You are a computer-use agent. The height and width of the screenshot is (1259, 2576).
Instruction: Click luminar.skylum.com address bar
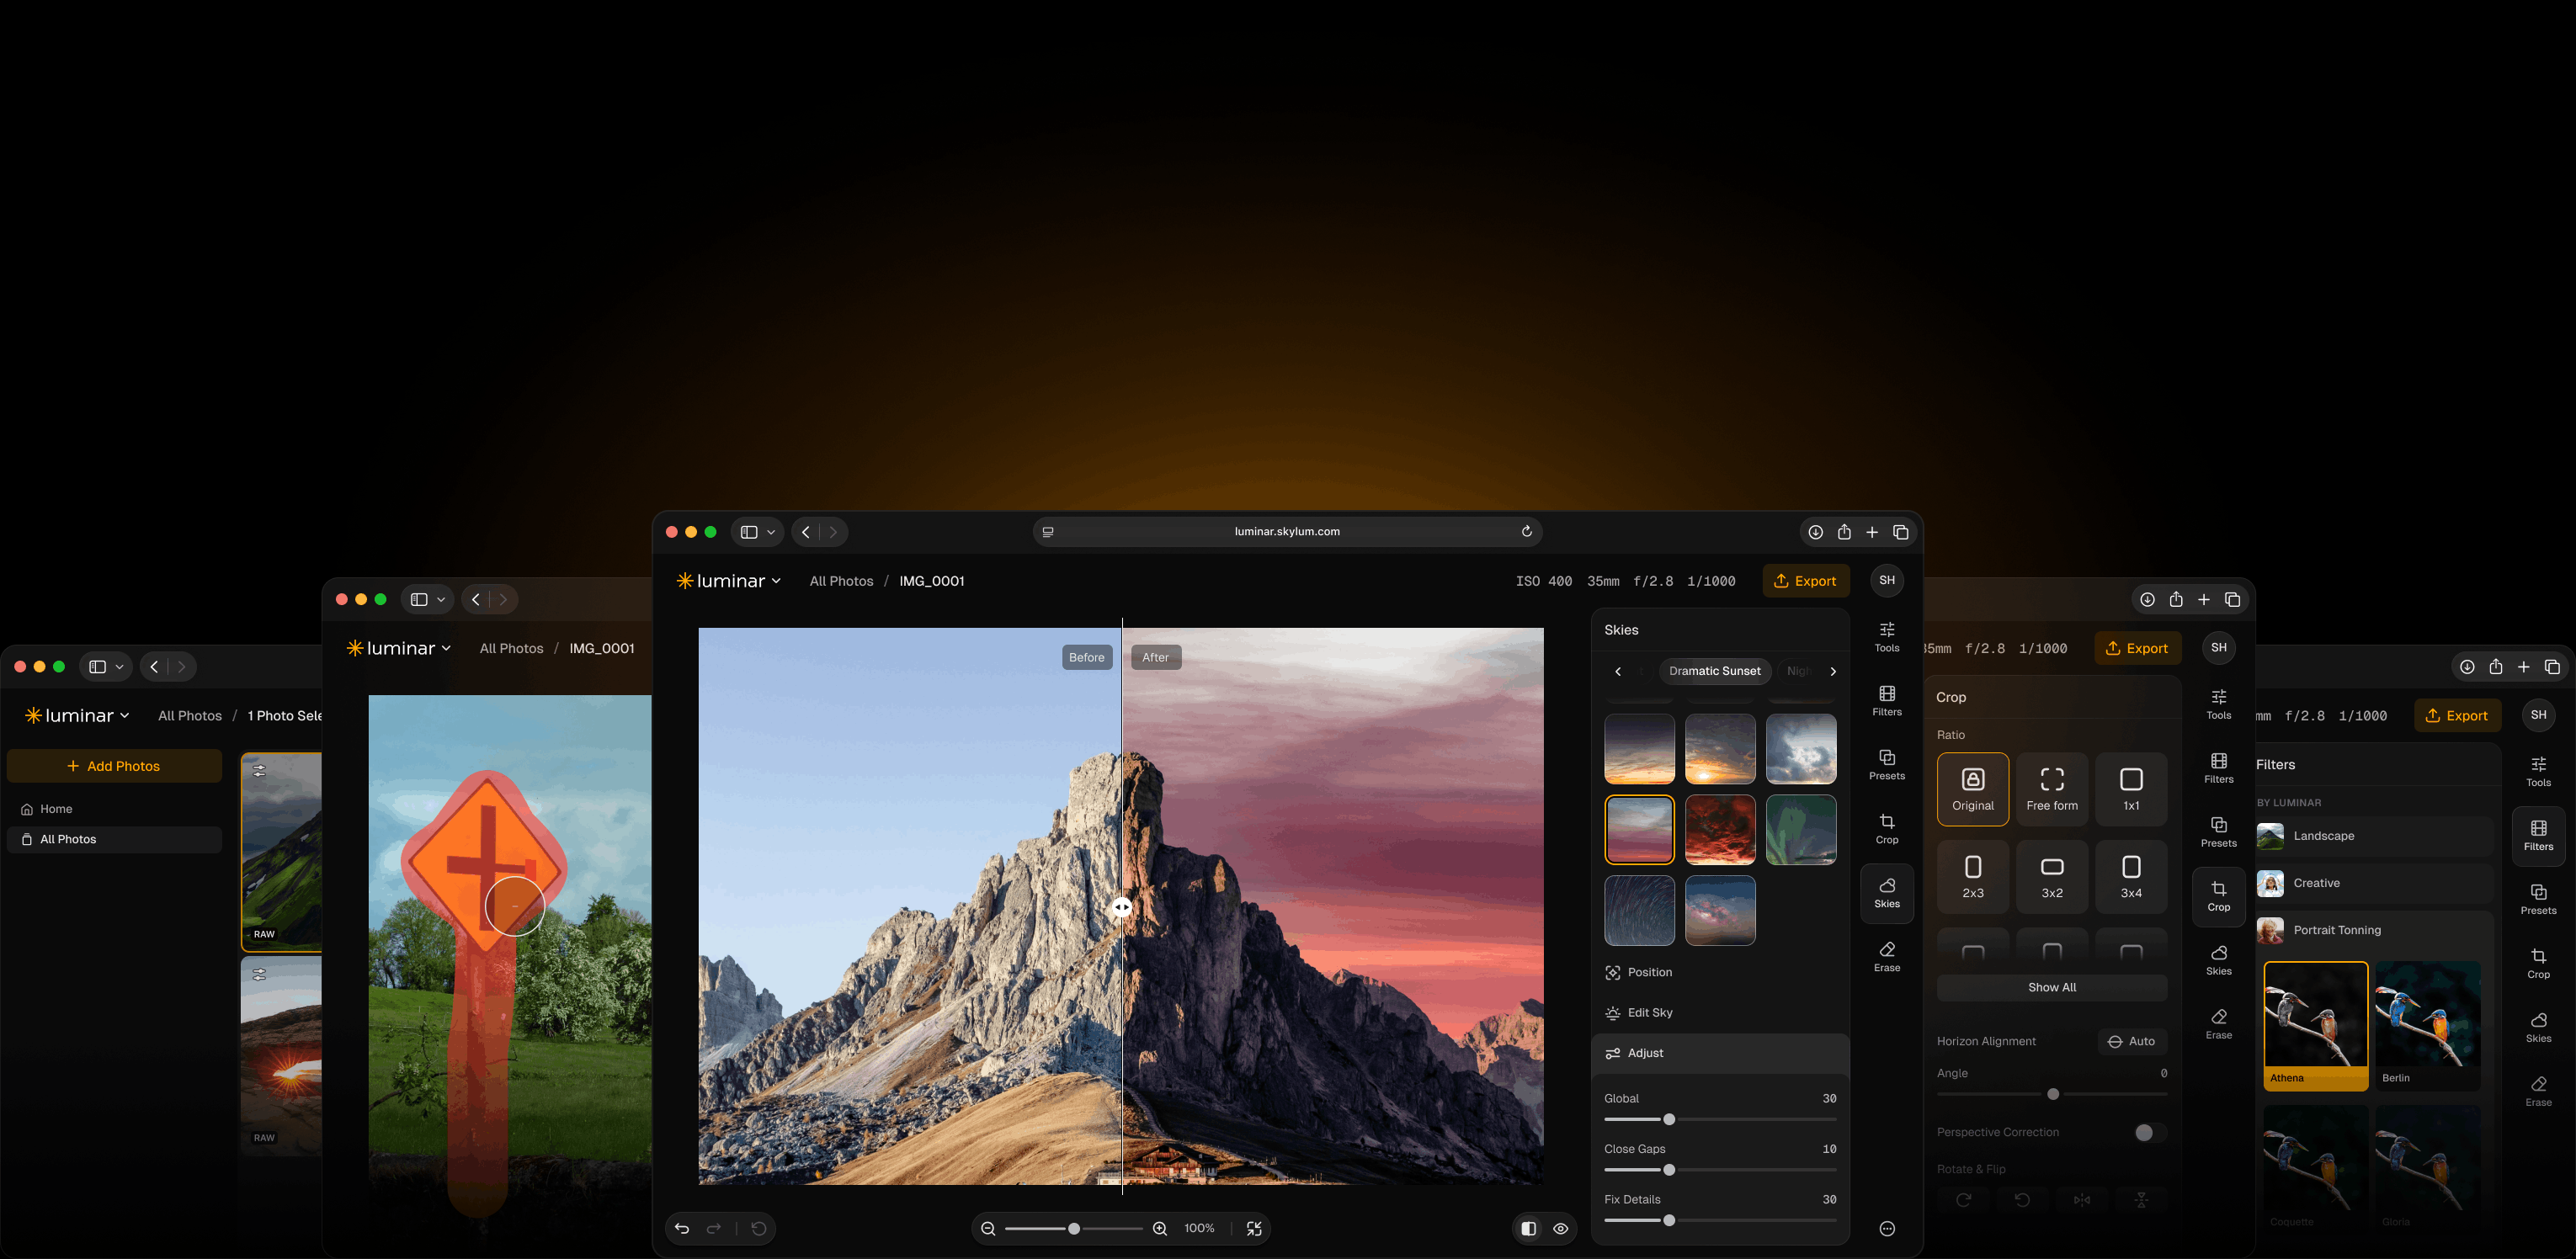[1286, 532]
